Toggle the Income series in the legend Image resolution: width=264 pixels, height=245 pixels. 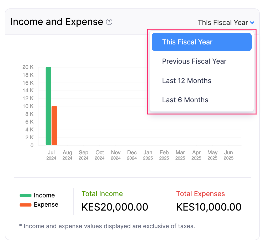tap(45, 195)
